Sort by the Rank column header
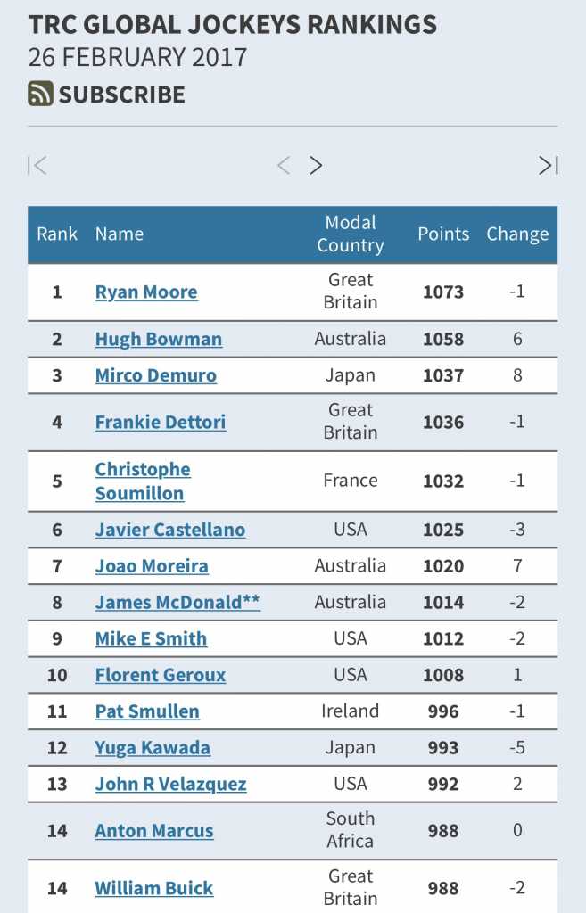 (x=57, y=234)
